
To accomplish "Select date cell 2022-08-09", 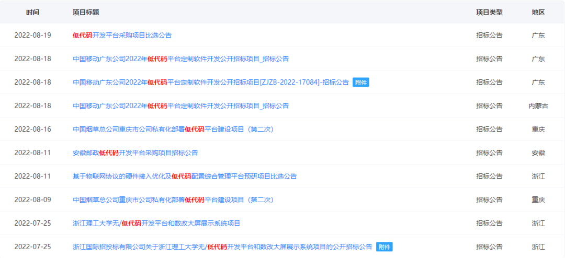I will [32, 200].
